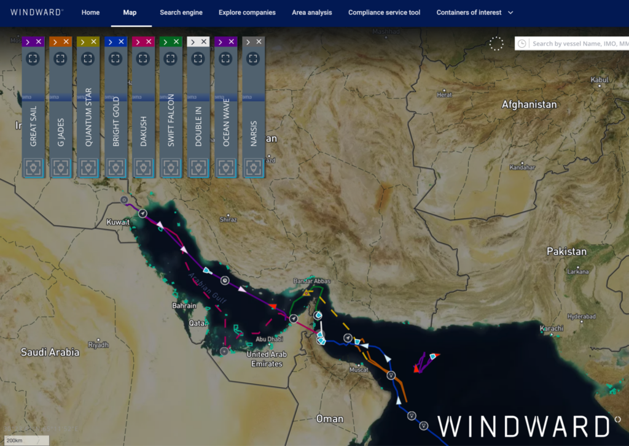
Task: Click locate-on-map icon for DOUBLE IN
Action: point(198,167)
